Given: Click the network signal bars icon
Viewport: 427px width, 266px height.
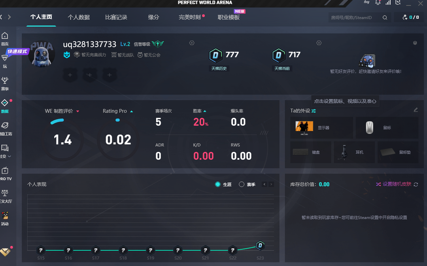Looking at the screenshot, I should tap(388, 2).
